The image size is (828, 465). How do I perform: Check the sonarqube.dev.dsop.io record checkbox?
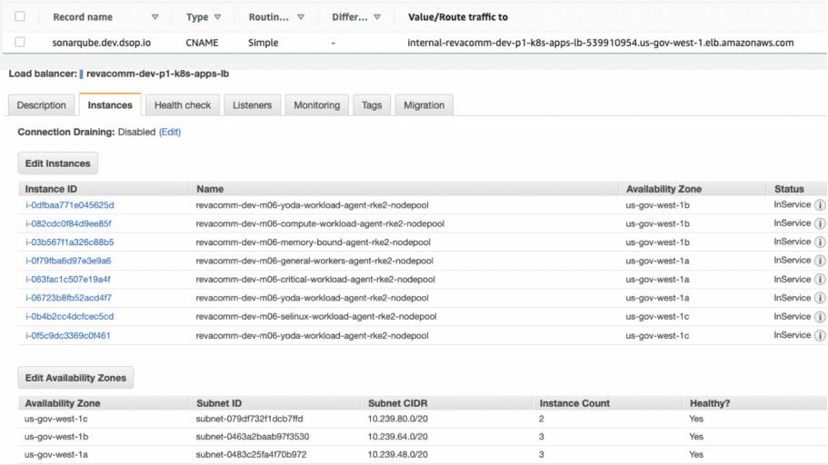(20, 42)
